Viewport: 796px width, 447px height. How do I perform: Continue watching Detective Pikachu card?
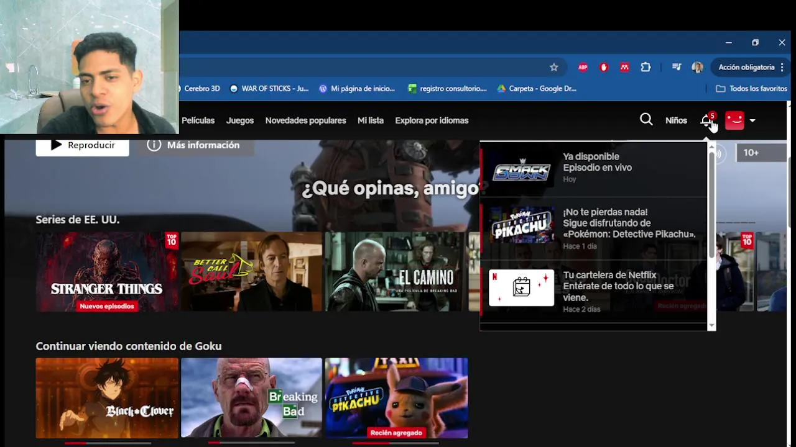pyautogui.click(x=396, y=398)
